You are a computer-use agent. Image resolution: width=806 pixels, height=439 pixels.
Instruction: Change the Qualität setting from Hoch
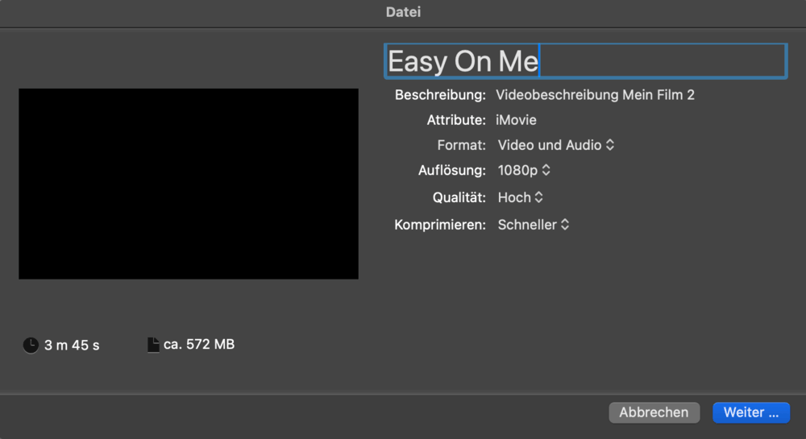521,197
